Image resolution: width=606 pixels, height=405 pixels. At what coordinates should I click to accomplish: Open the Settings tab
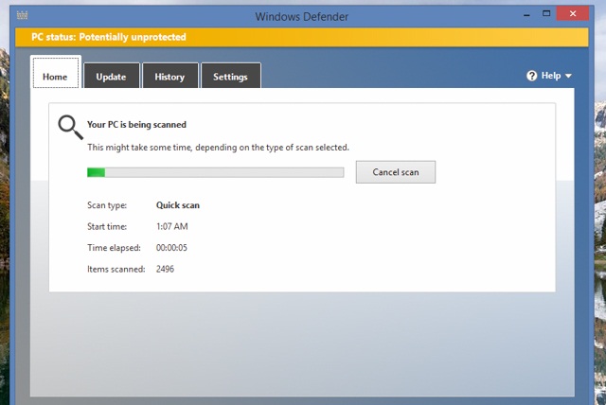pyautogui.click(x=230, y=77)
